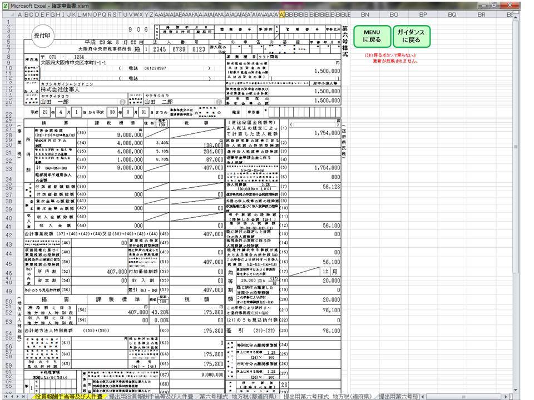Click the Select All corner of the grid
The height and width of the screenshot is (400, 534).
[9, 14]
